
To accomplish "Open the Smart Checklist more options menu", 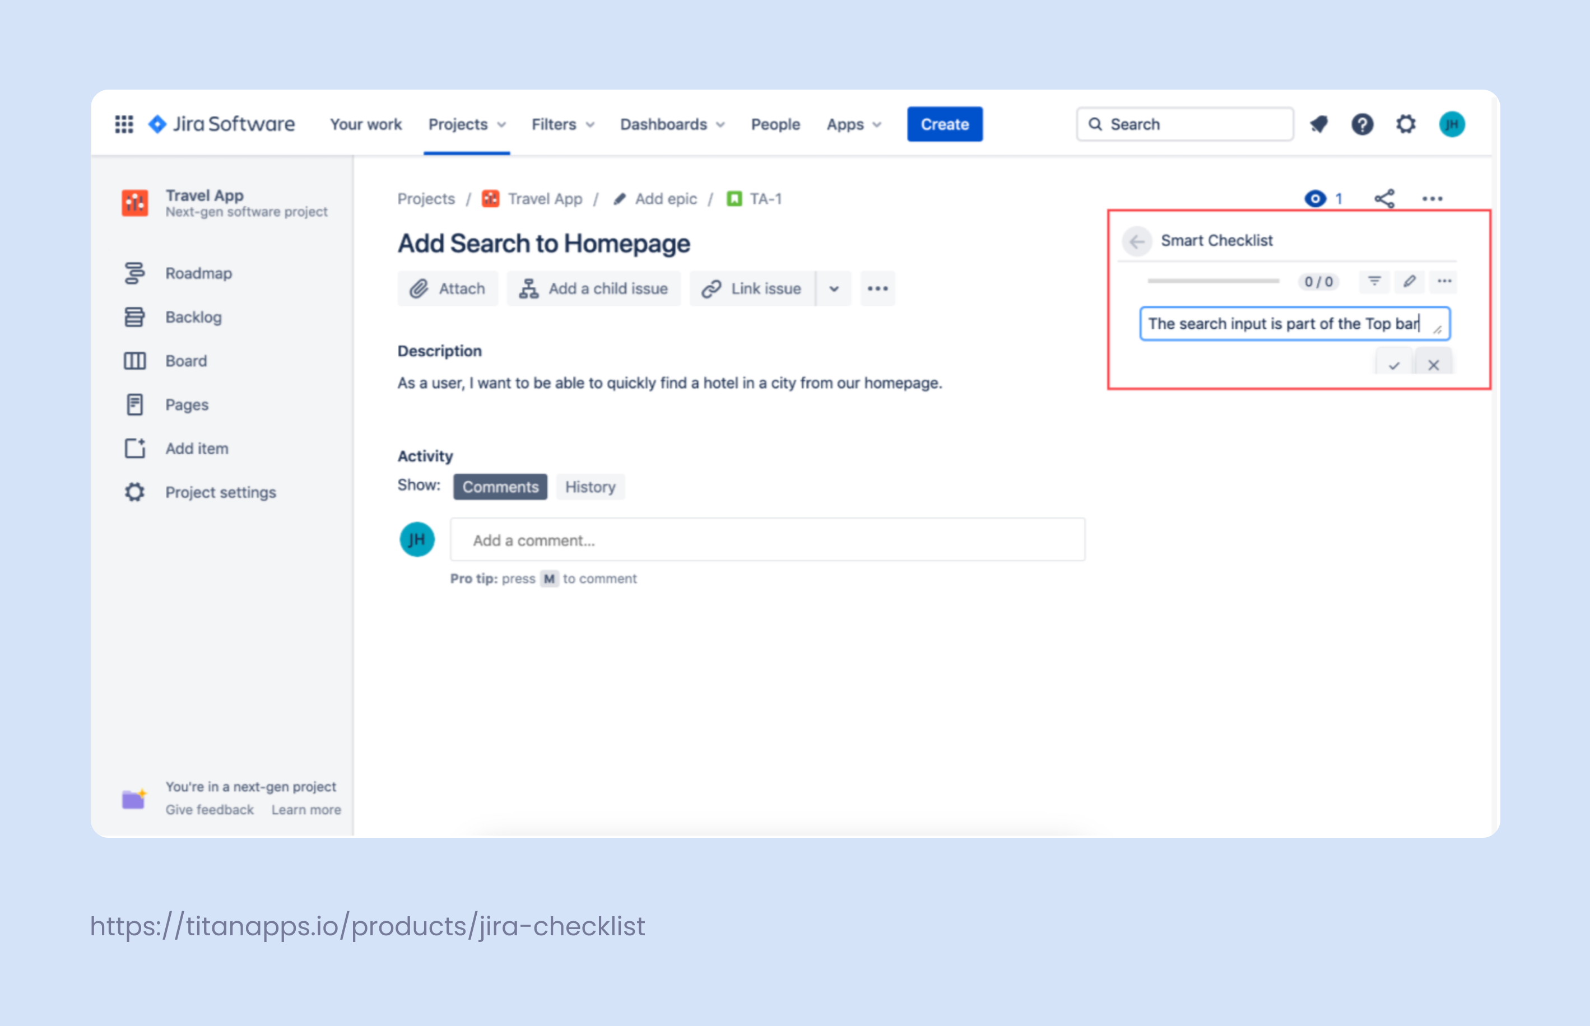I will (x=1444, y=281).
